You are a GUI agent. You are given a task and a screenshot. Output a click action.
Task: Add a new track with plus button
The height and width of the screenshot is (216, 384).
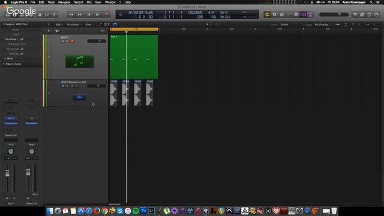click(x=49, y=31)
